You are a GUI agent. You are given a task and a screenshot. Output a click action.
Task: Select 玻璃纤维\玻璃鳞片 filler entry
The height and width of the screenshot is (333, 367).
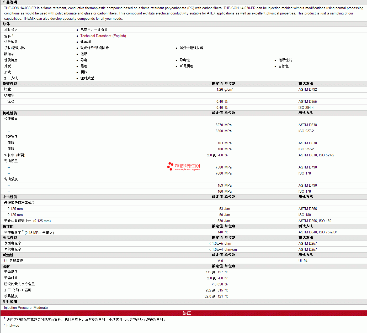[x=94, y=48]
